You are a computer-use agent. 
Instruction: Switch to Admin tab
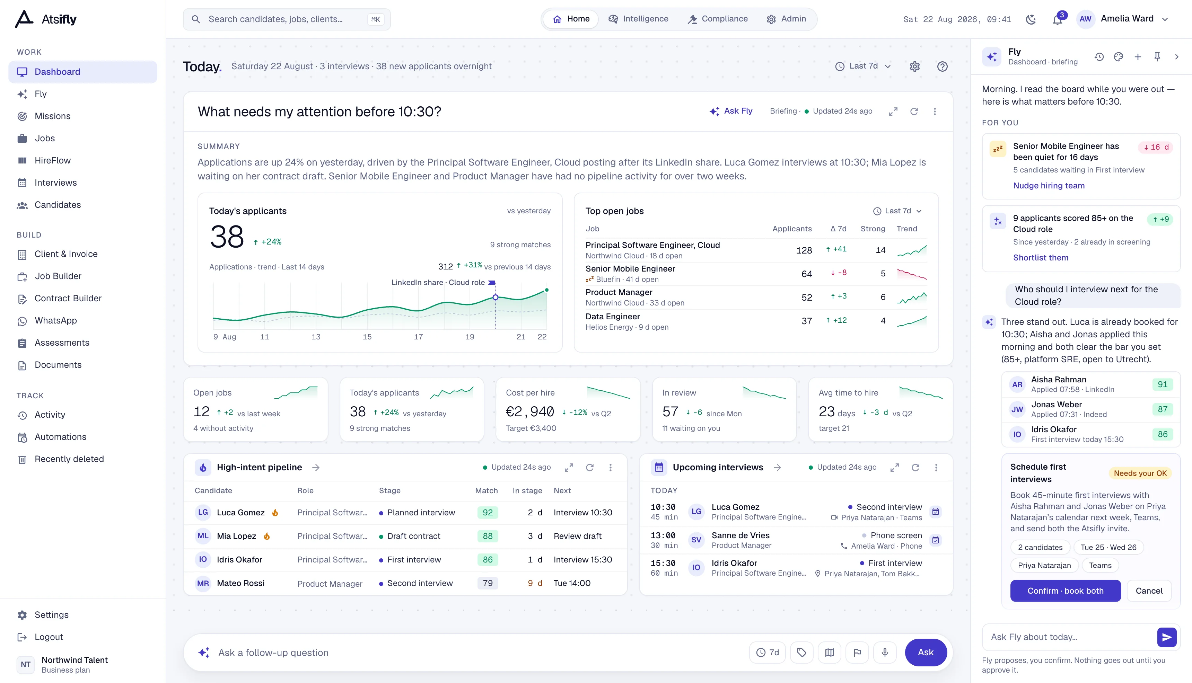(x=787, y=19)
